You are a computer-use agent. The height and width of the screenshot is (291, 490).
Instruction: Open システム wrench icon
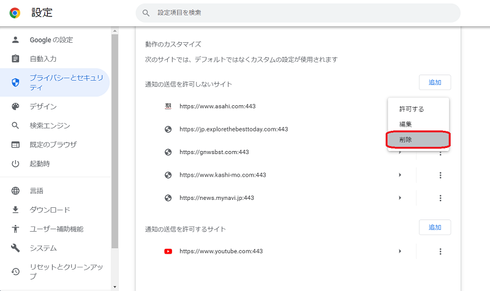click(16, 248)
